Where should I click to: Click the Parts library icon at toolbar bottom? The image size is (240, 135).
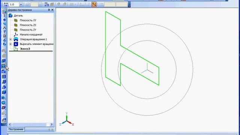click(x=4, y=120)
